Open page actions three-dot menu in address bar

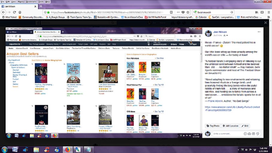click(x=178, y=12)
